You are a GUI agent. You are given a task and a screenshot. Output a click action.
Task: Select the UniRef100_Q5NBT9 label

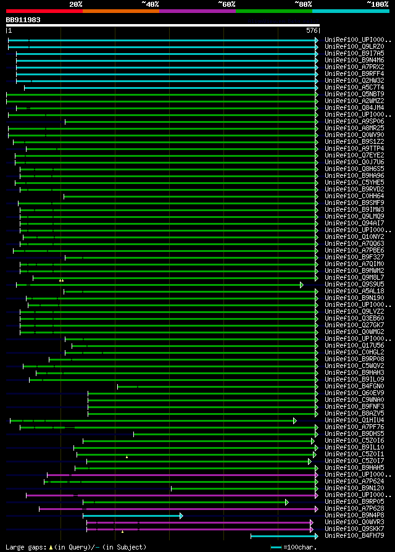[354, 94]
